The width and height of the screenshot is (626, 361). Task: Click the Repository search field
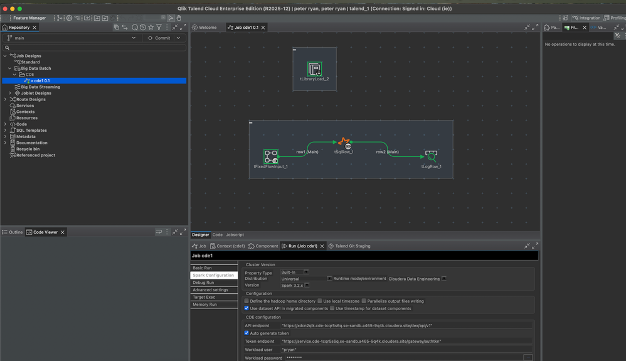[95, 48]
